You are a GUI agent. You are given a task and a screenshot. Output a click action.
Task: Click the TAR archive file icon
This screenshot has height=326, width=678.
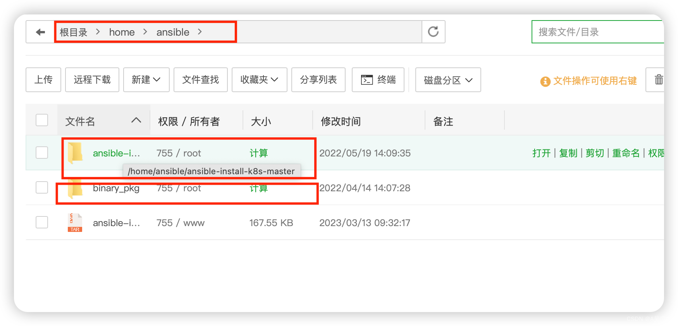[75, 223]
